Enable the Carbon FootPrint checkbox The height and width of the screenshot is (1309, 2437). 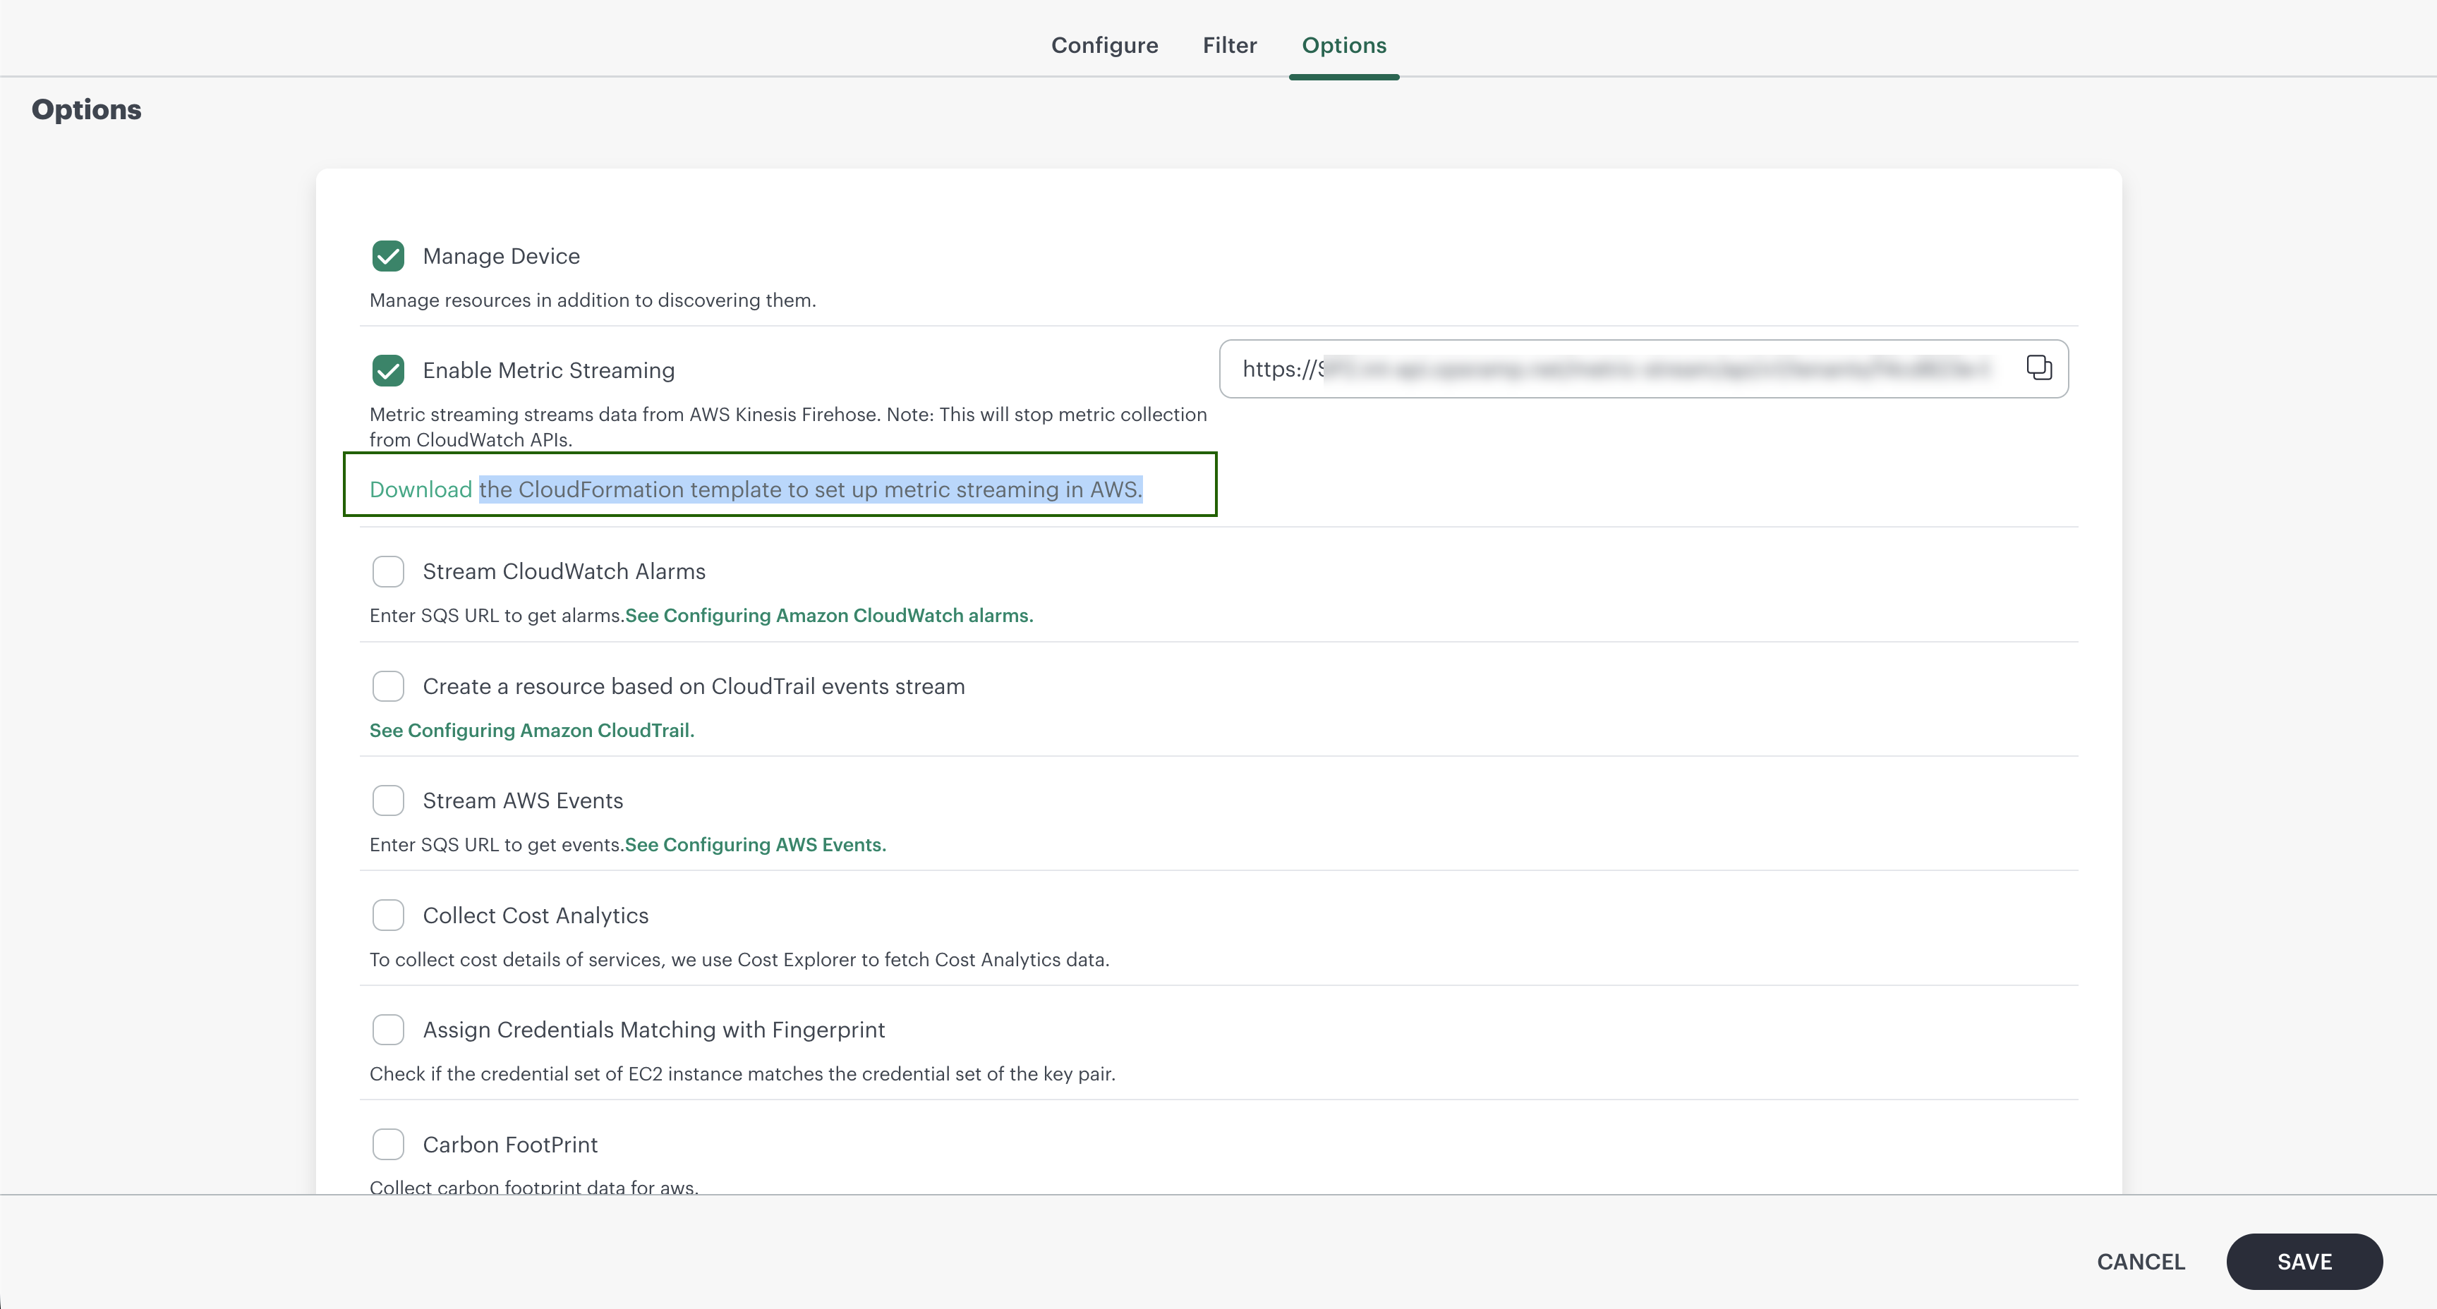tap(388, 1145)
